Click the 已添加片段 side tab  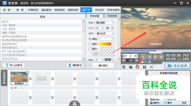pos(4,78)
